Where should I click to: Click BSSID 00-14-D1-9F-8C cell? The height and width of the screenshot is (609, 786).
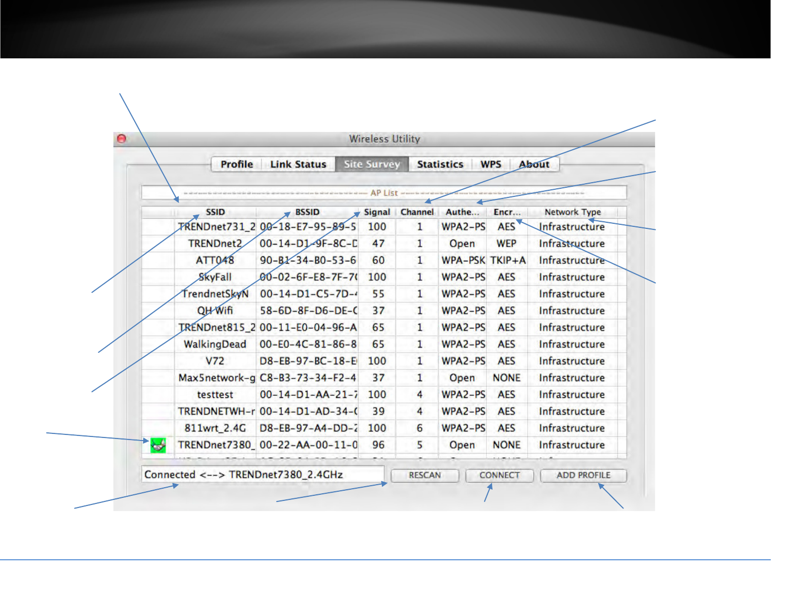click(308, 244)
